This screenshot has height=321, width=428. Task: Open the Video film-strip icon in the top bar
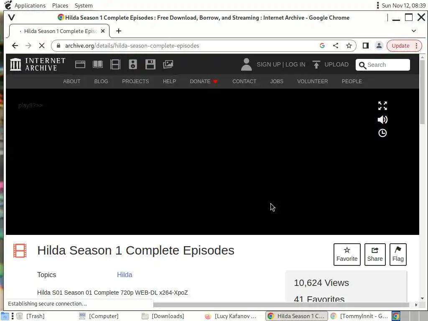pos(115,64)
